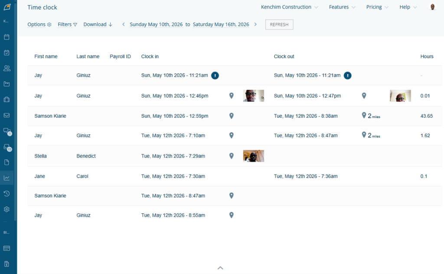Sort by the Clock in column header
The width and height of the screenshot is (444, 274).
coord(150,56)
